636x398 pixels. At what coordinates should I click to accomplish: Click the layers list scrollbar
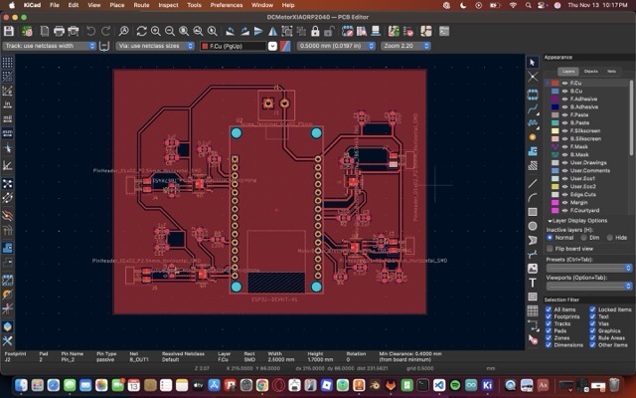point(631,117)
